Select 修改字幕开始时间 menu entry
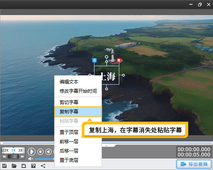 [78, 91]
